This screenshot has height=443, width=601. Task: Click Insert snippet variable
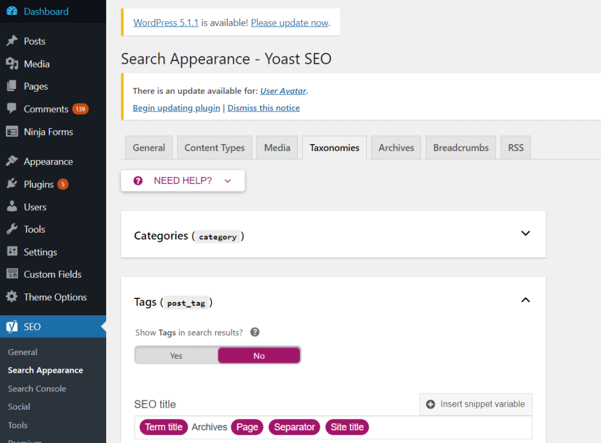click(475, 404)
